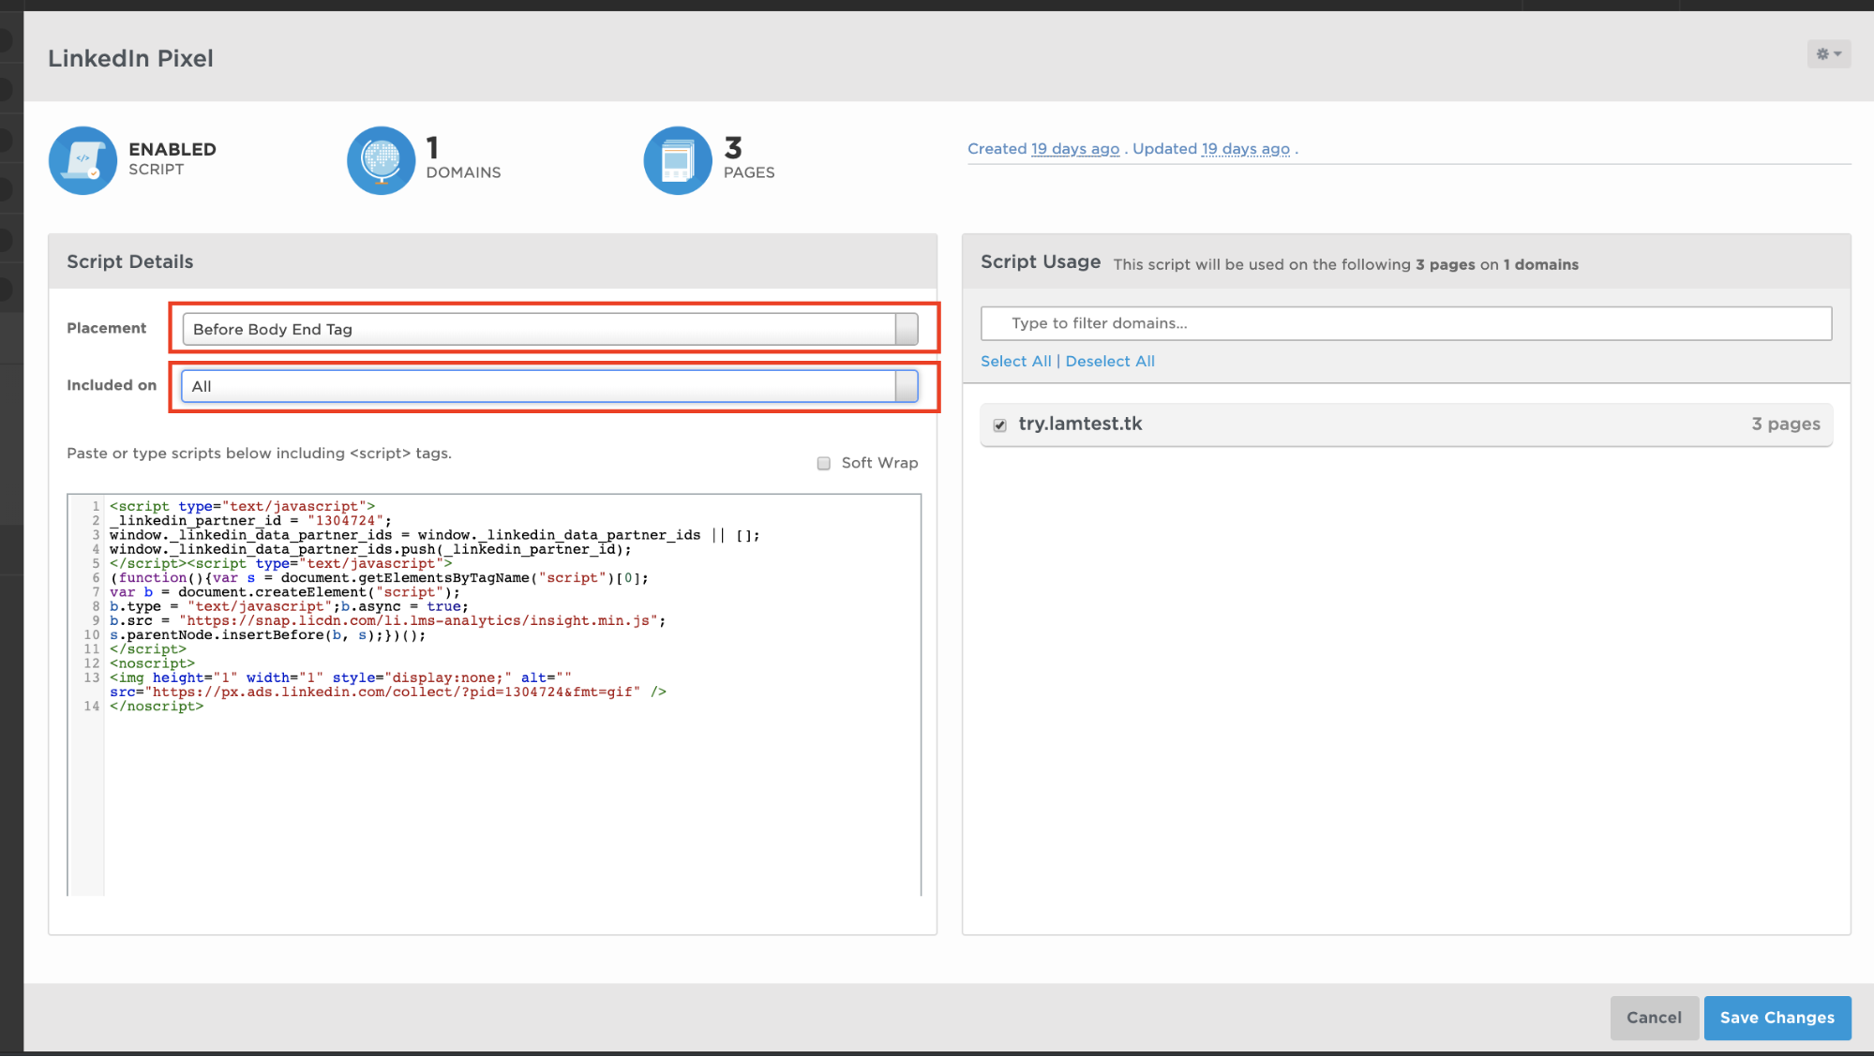Image resolution: width=1874 pixels, height=1057 pixels.
Task: Click the domains globe icon
Action: click(x=382, y=160)
